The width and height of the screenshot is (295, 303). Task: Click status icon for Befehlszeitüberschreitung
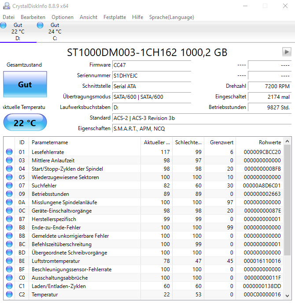point(9,244)
